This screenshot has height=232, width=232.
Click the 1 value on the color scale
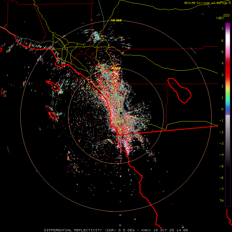tap(222, 98)
